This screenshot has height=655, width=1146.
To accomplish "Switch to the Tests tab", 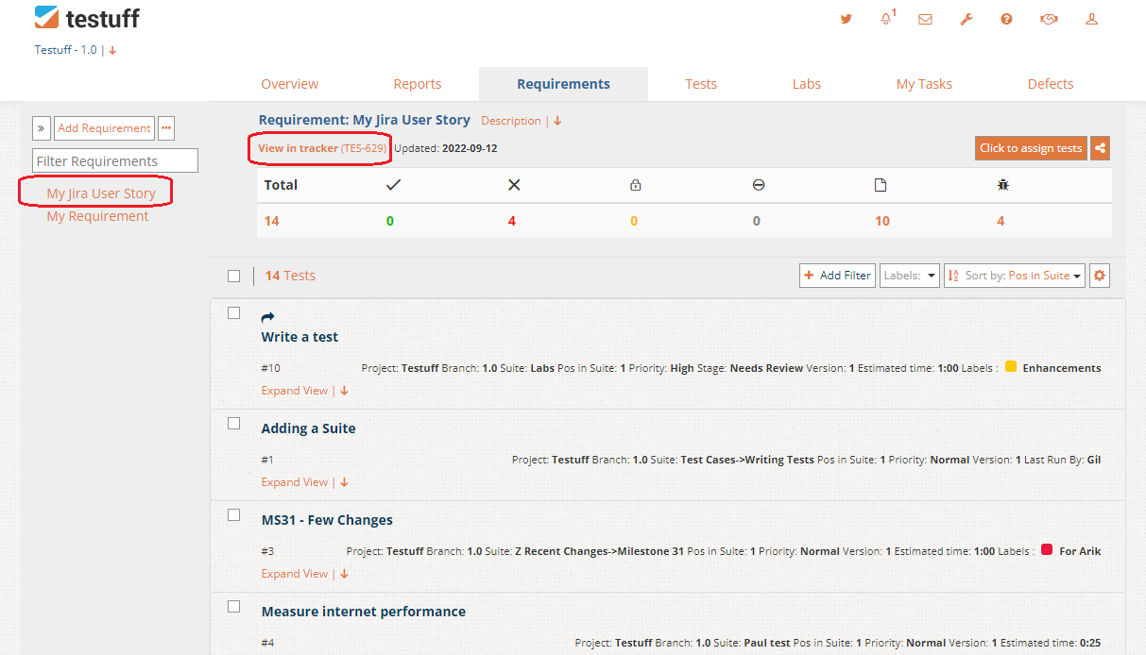I will coord(701,84).
